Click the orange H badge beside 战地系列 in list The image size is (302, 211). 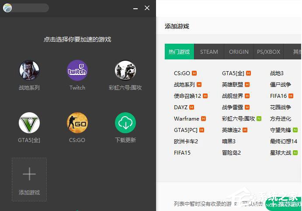[x=199, y=84]
